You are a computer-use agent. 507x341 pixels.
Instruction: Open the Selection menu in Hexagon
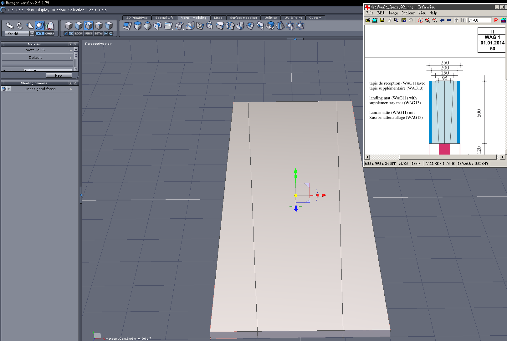(76, 10)
